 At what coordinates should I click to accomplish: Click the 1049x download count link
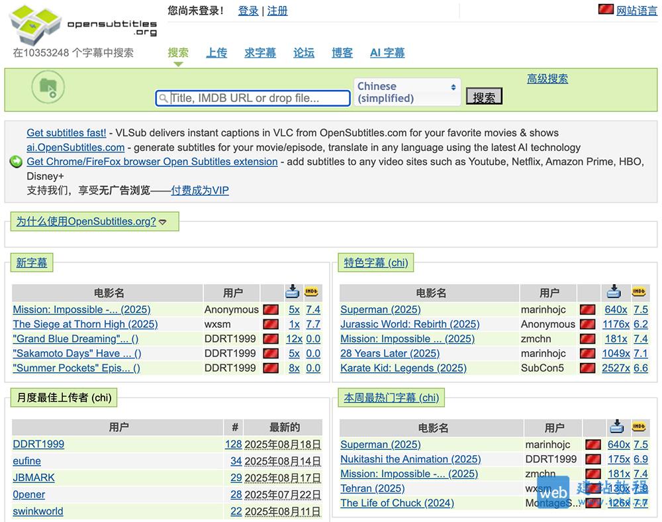point(616,354)
